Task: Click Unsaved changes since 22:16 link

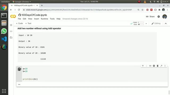Action: click(75, 19)
